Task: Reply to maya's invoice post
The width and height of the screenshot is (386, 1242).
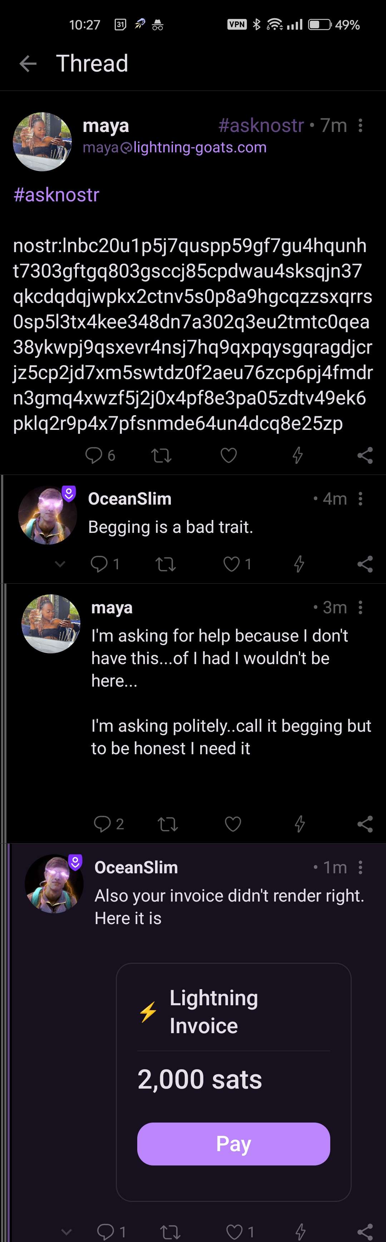Action: point(94,455)
